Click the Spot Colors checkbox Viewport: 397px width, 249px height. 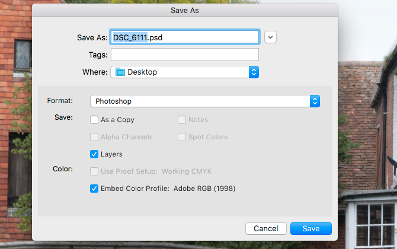(183, 137)
